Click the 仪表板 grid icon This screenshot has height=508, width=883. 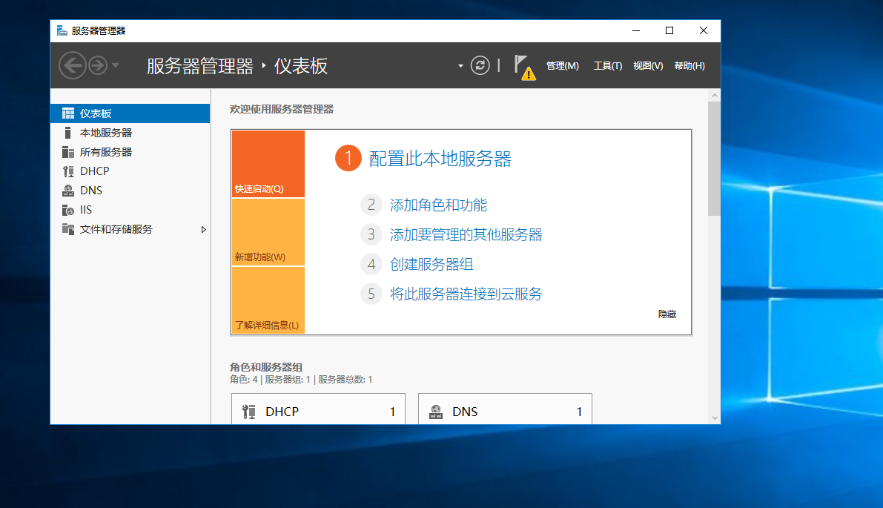click(x=68, y=113)
